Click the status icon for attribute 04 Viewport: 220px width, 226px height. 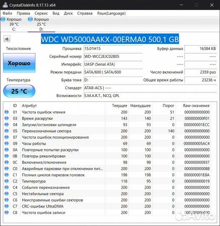pos(7,125)
